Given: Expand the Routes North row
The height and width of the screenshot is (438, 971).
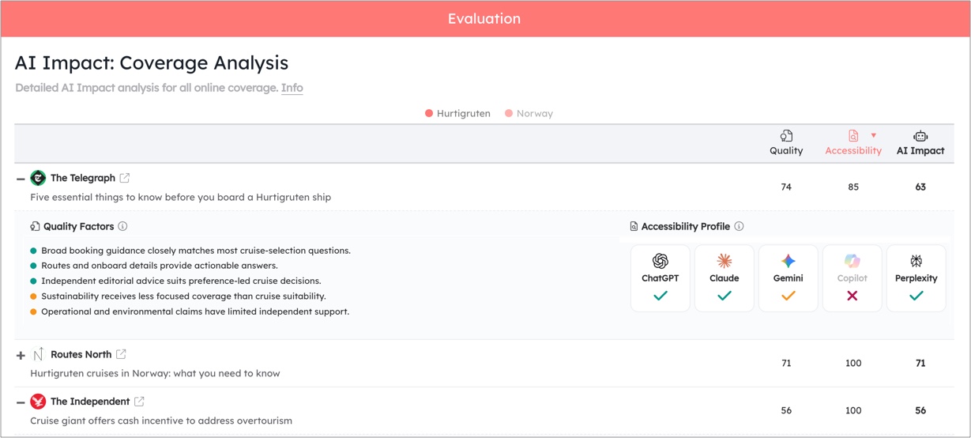Looking at the screenshot, I should coord(21,356).
